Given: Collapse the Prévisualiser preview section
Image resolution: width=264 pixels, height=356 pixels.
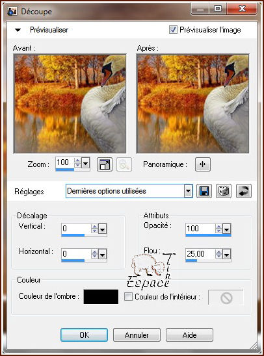Looking at the screenshot, I should point(18,30).
